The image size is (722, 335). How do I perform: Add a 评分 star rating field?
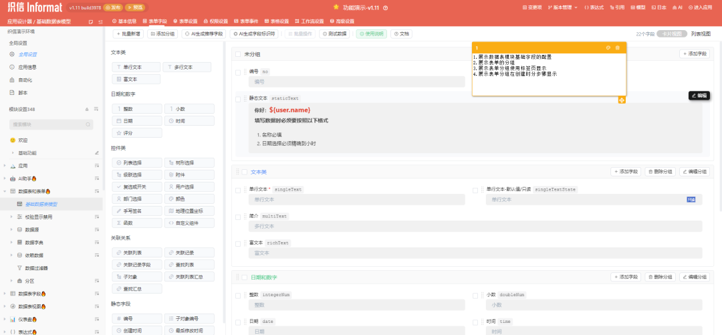point(136,133)
